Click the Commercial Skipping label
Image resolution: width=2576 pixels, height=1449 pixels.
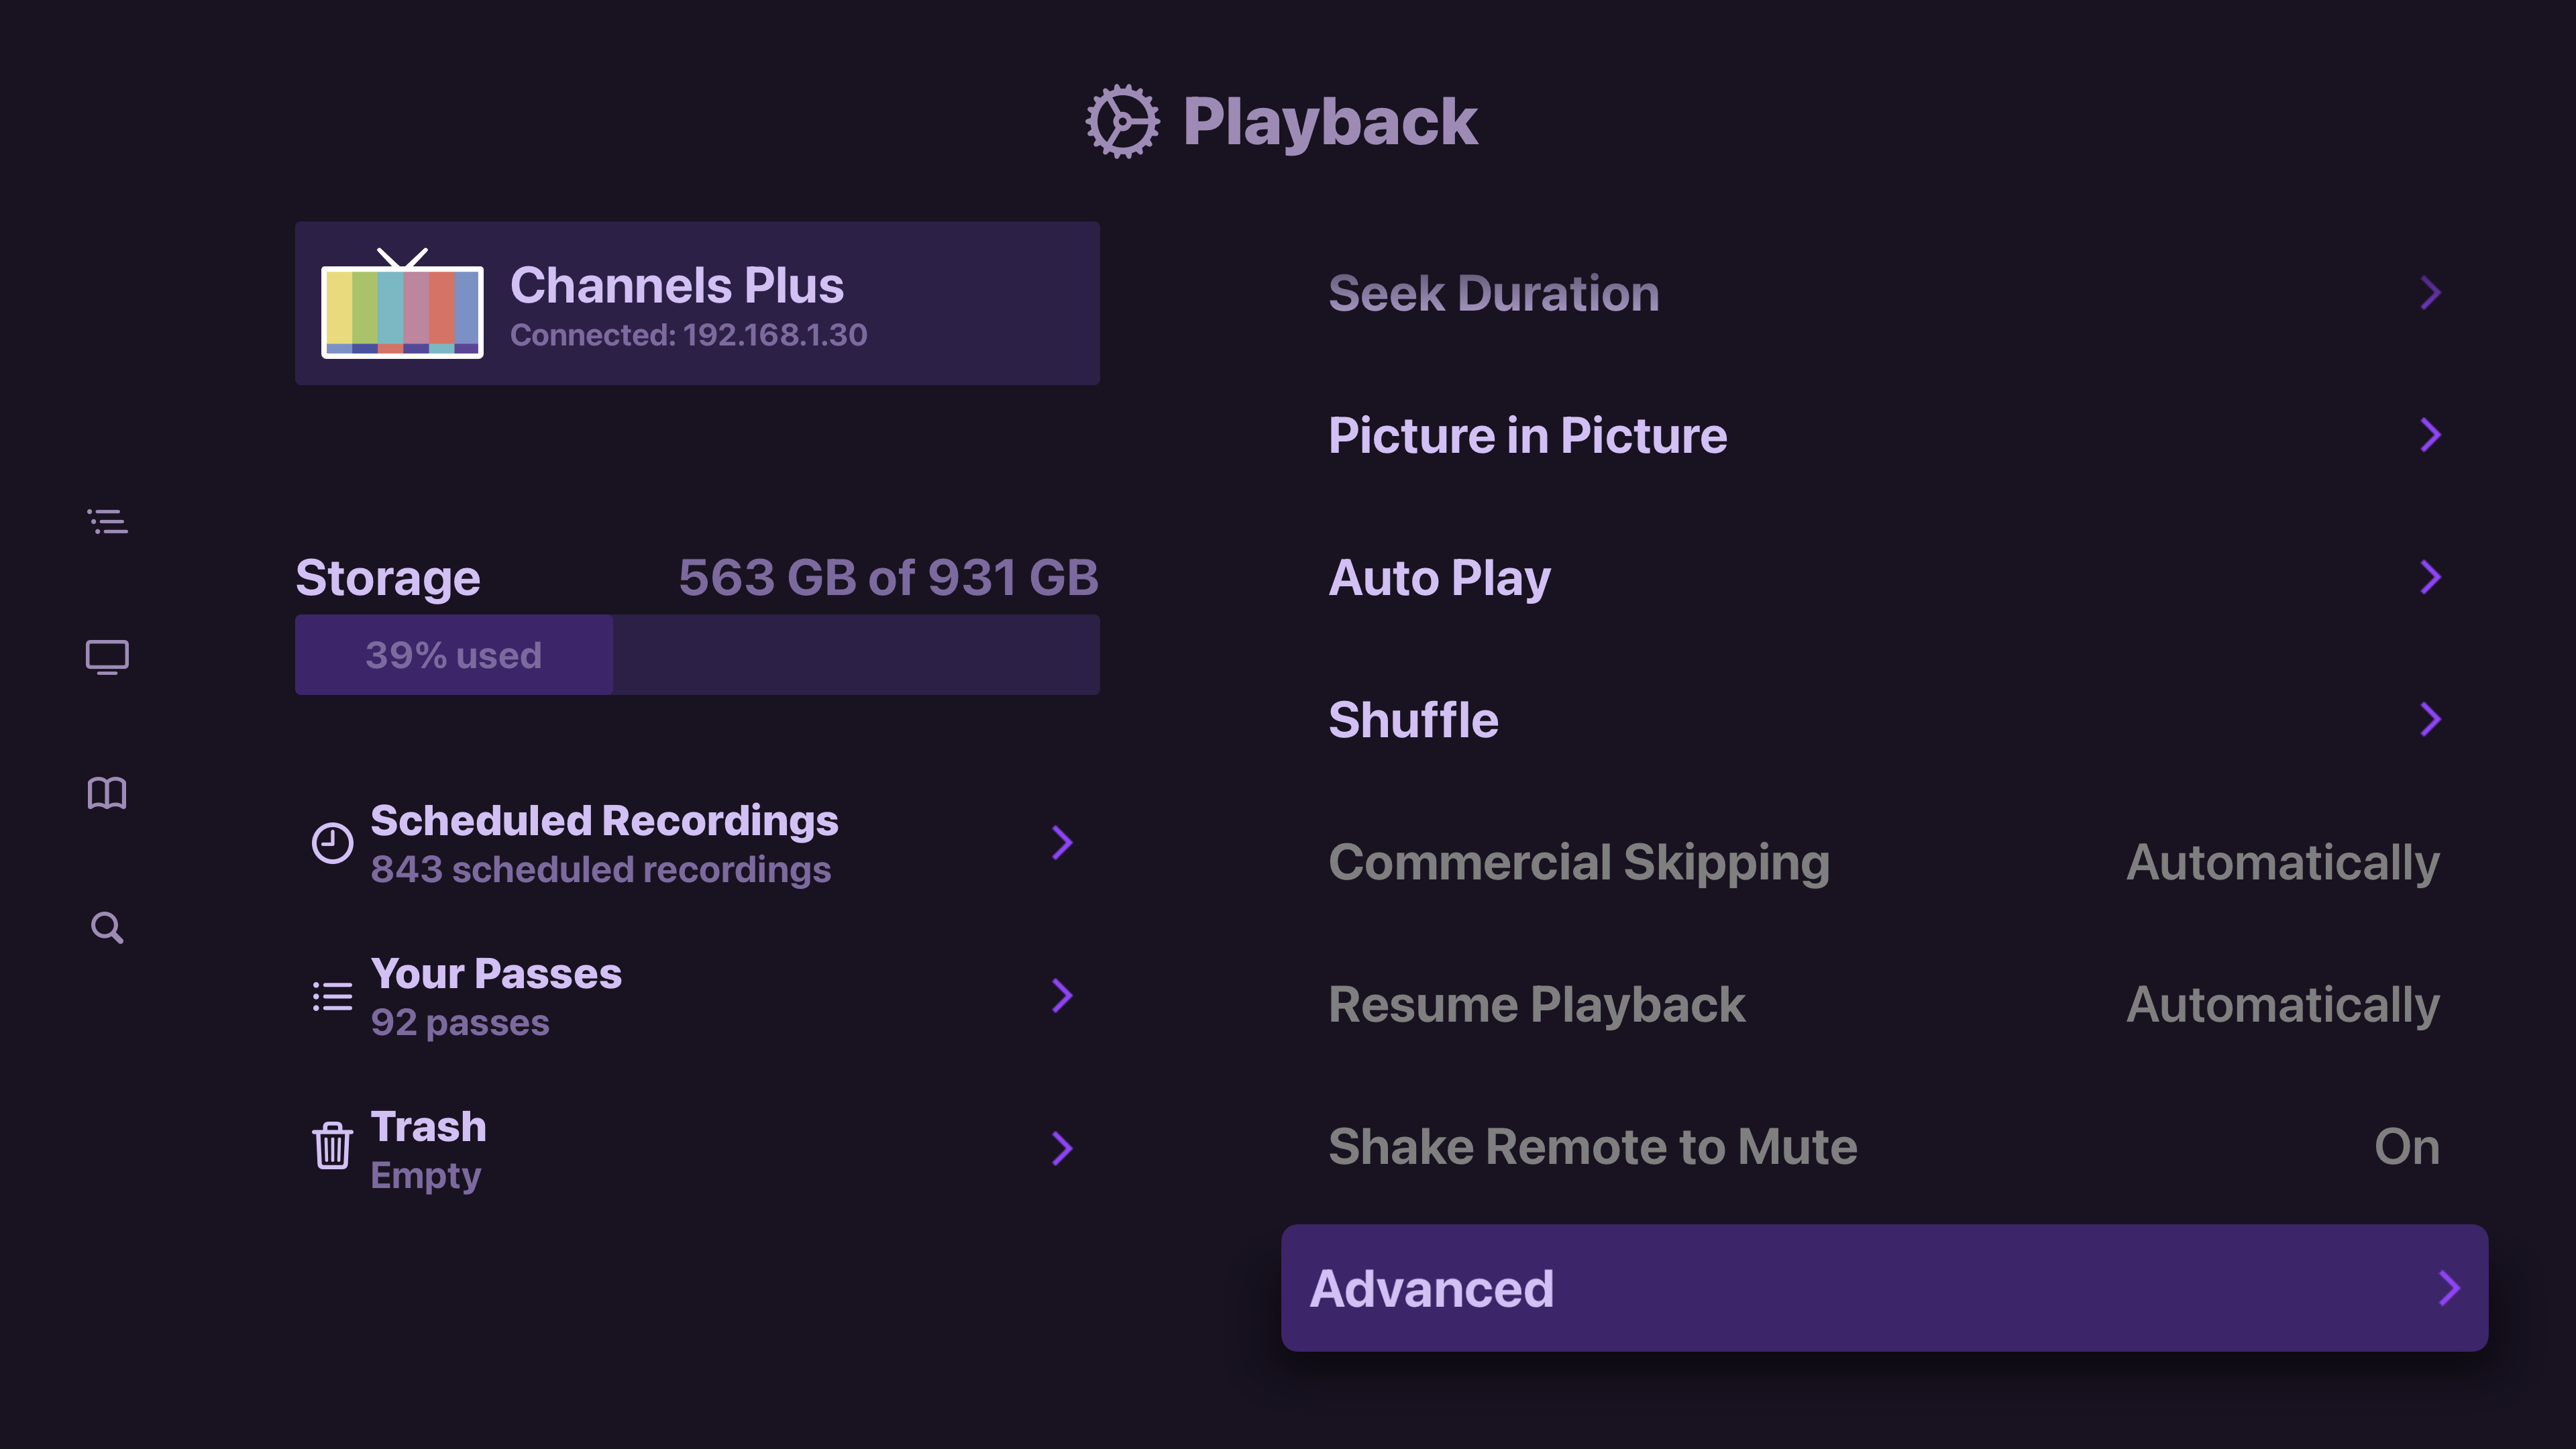point(1579,863)
